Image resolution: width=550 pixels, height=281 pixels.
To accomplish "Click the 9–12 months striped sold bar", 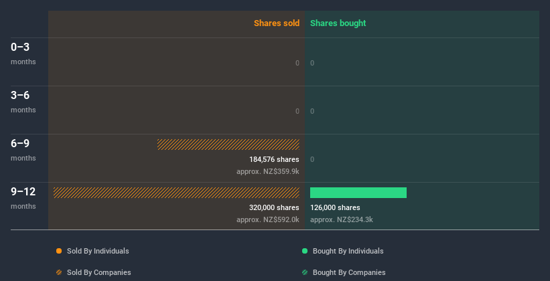I will click(176, 193).
